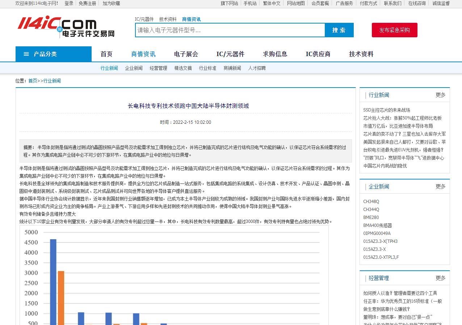Open the 在线咨询 link

[417, 3]
